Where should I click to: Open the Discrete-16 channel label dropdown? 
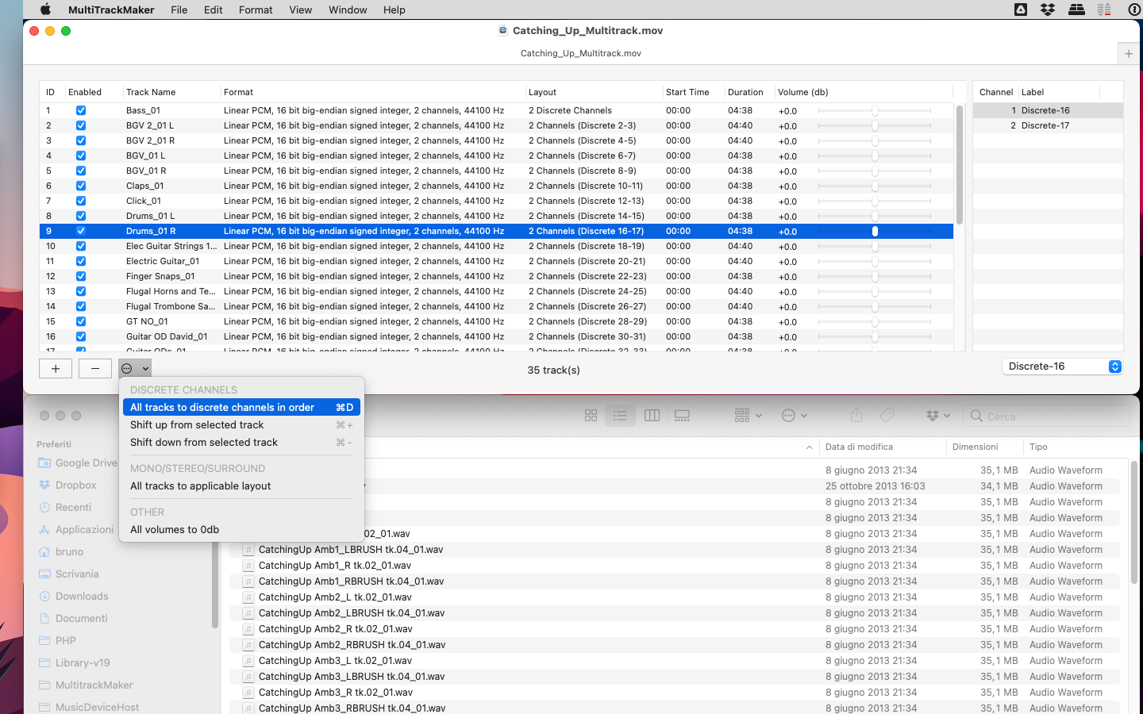(x=1062, y=367)
